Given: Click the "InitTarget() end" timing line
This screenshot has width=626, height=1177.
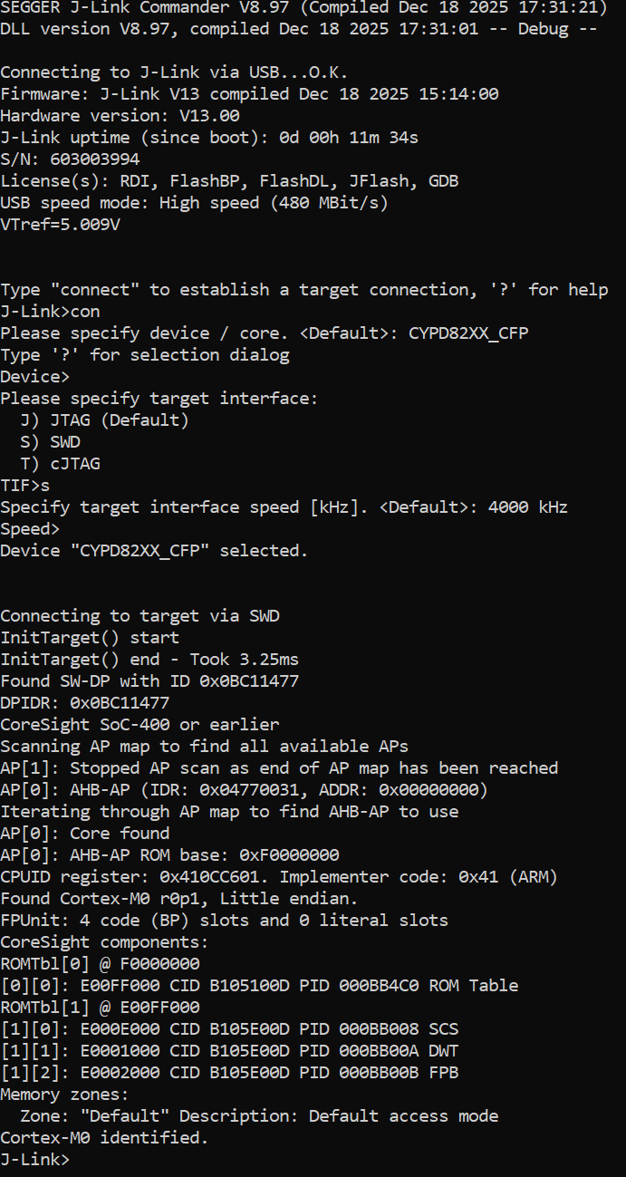Looking at the screenshot, I should [149, 660].
